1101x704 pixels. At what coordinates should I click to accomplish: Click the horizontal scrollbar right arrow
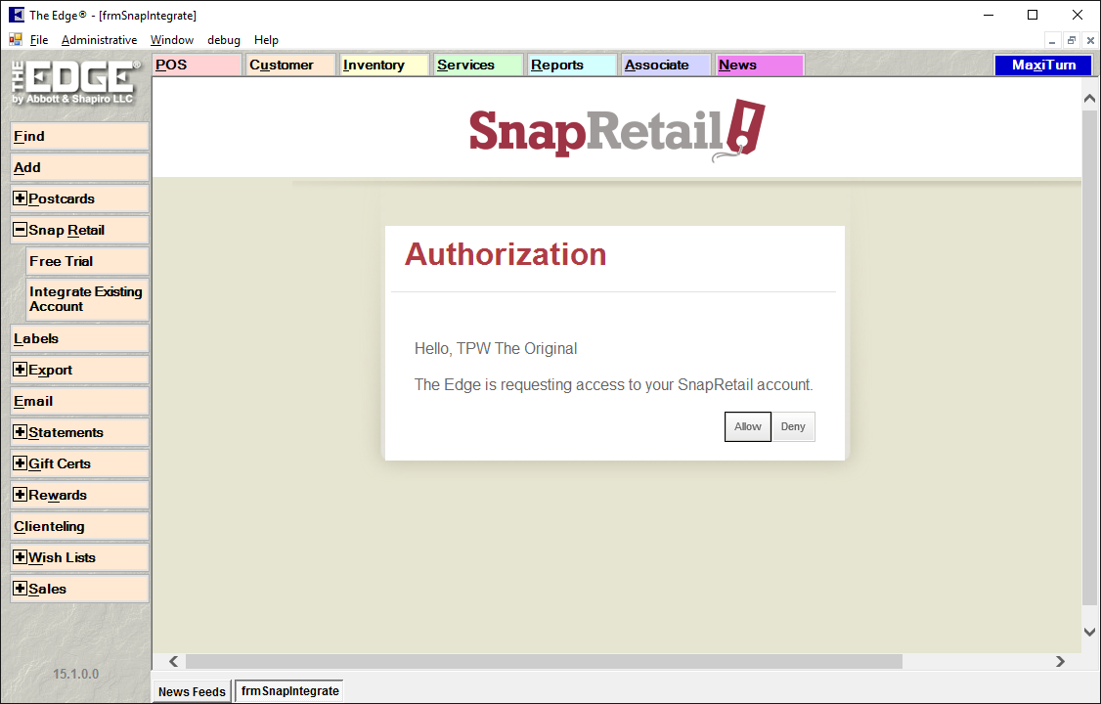pos(1060,662)
